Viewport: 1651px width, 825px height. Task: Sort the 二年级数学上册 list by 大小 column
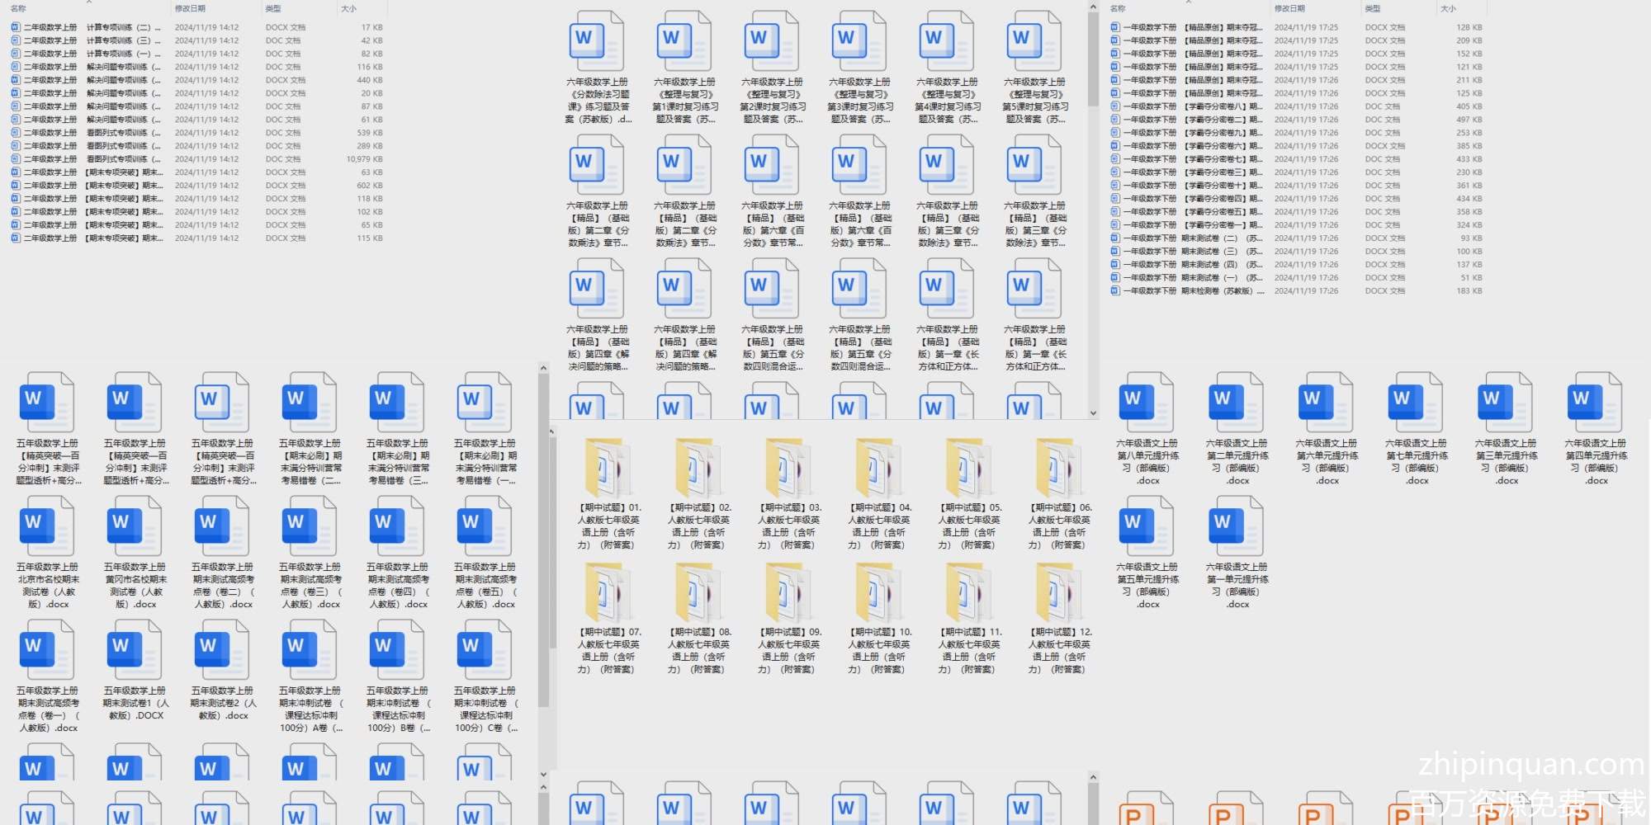pos(349,8)
